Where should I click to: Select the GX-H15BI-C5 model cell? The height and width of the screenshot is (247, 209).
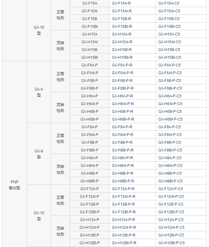[x=170, y=57]
